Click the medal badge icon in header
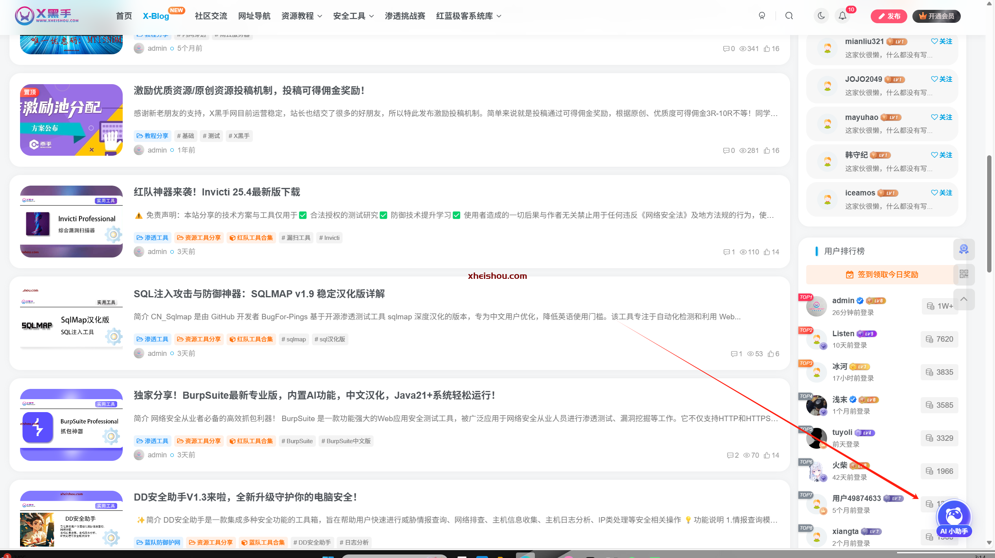995x558 pixels. [762, 16]
